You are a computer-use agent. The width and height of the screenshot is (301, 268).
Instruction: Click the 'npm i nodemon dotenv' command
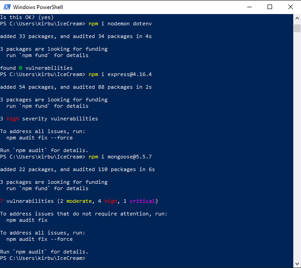click(120, 24)
